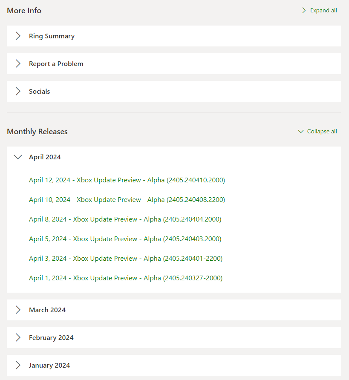This screenshot has height=380, width=349.
Task: Expand the February 2024 releases label
Action: [51, 338]
